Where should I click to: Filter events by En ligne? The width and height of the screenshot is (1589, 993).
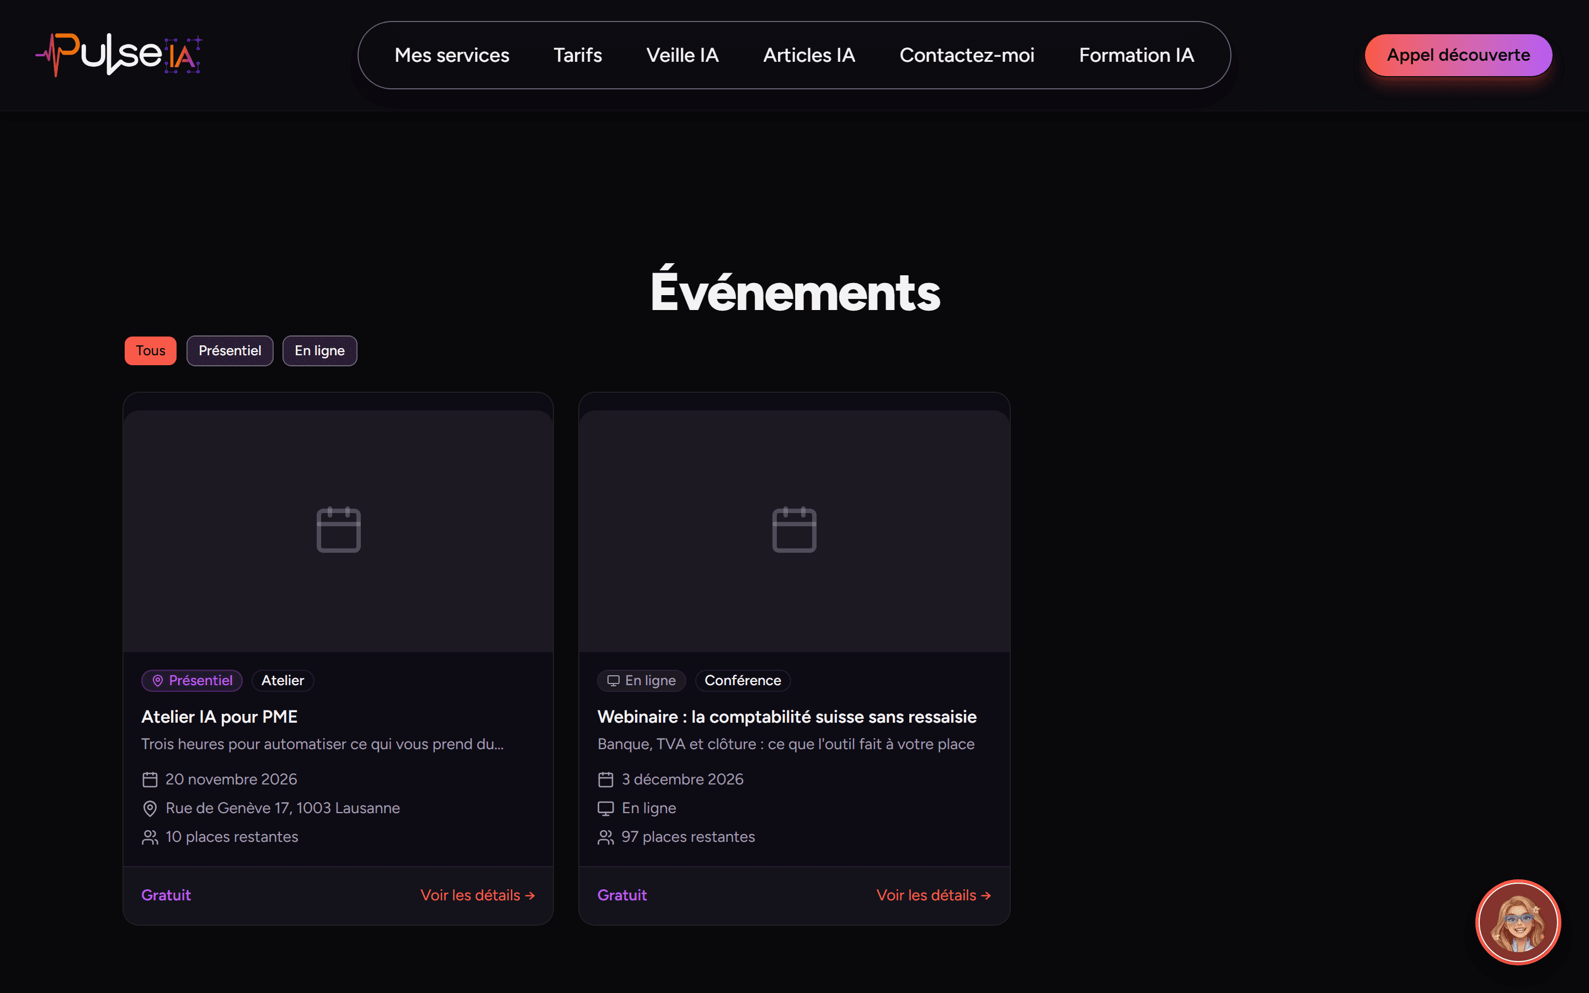(320, 351)
